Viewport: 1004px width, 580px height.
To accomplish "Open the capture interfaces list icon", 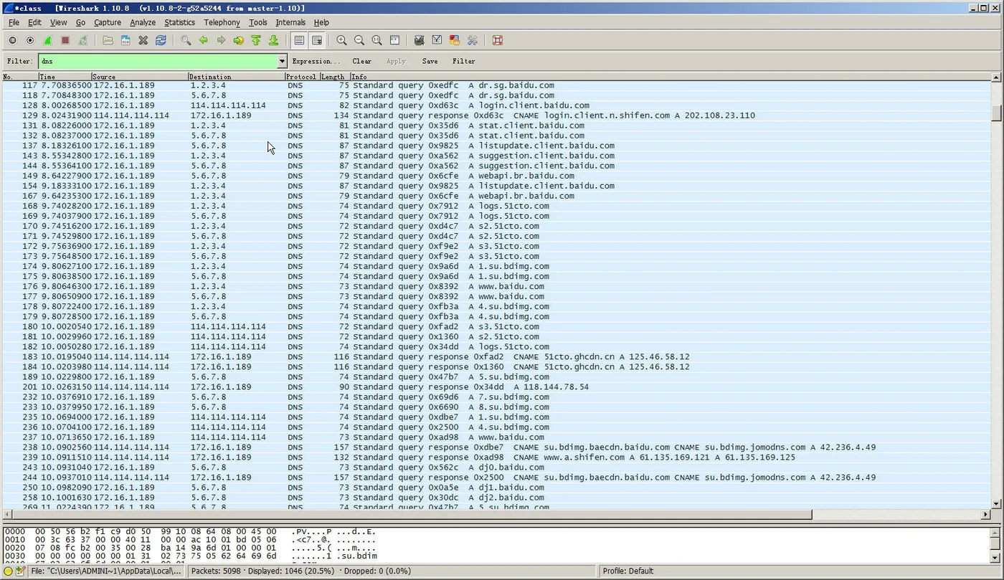I will pyautogui.click(x=12, y=41).
